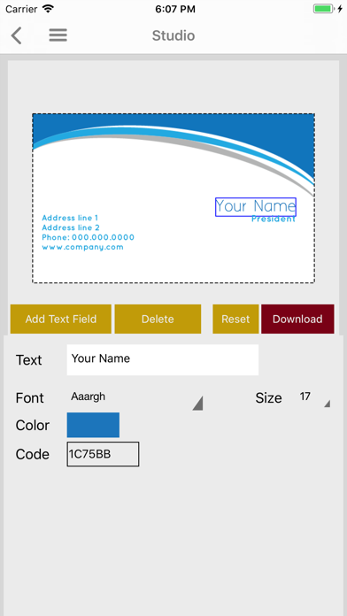Reset the card design
Screen dimensions: 347x616
[x=235, y=319]
